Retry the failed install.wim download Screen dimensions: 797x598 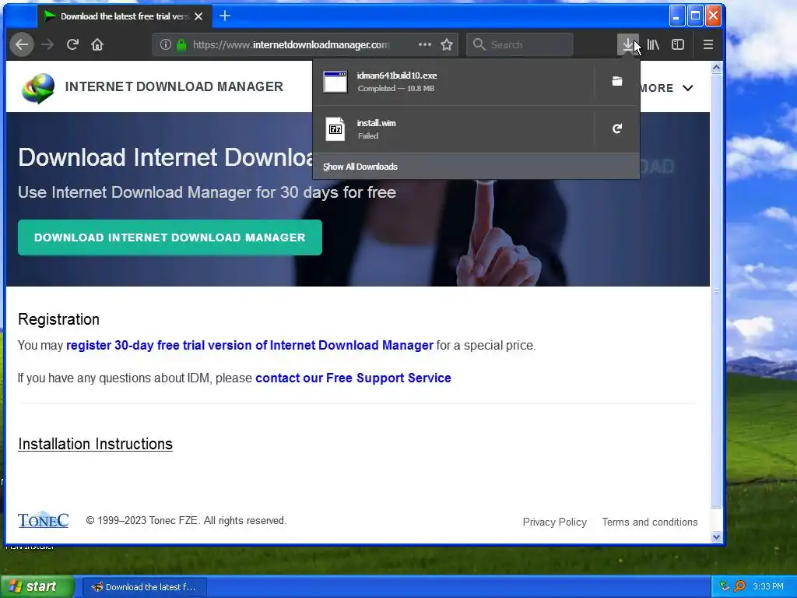(617, 128)
